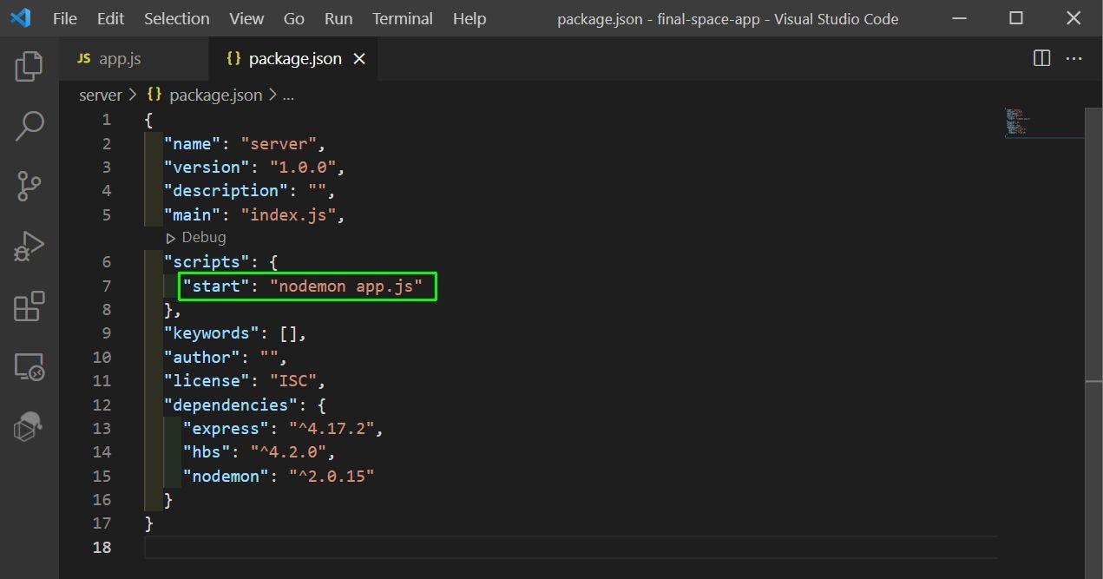The image size is (1103, 579).
Task: Open the Edit menu
Action: tap(110, 18)
